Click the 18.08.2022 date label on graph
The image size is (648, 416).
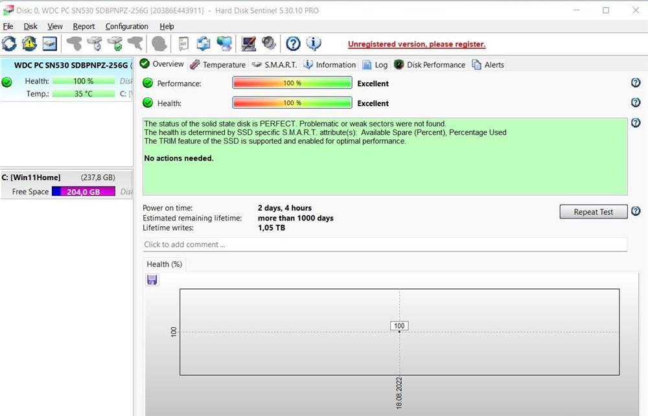(399, 393)
